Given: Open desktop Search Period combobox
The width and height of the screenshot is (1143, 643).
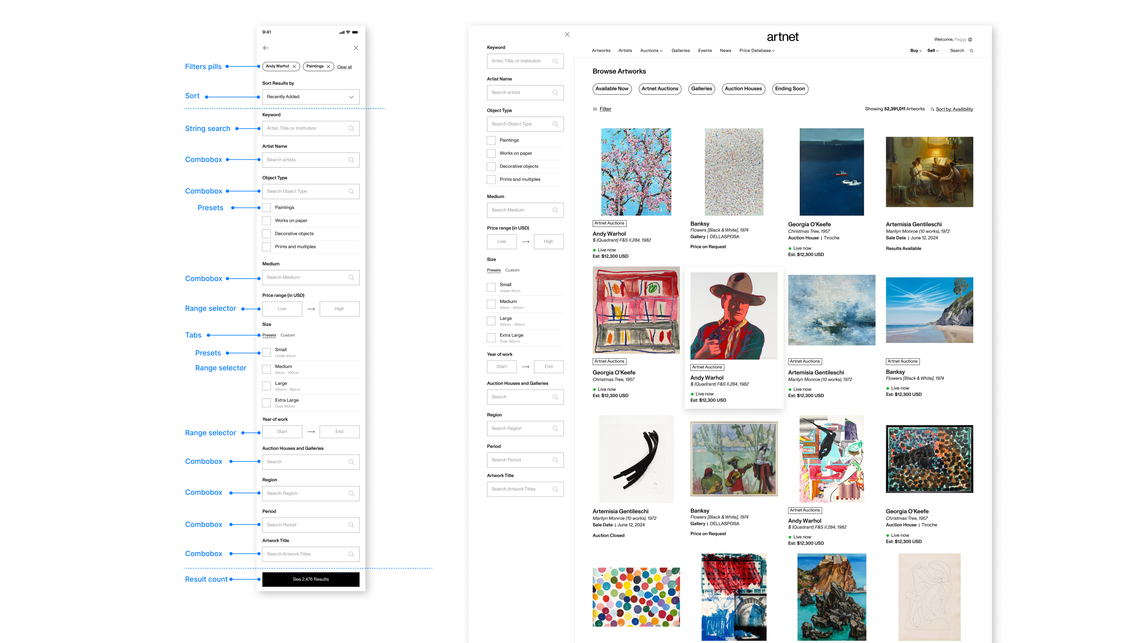Looking at the screenshot, I should coord(525,460).
